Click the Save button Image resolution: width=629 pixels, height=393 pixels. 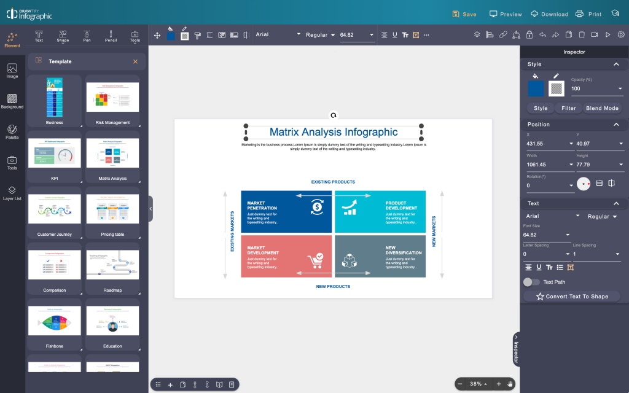[464, 13]
